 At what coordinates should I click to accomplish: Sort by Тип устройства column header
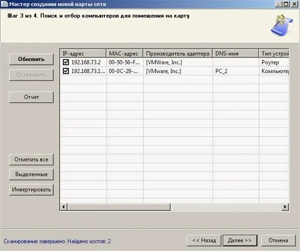(x=274, y=53)
